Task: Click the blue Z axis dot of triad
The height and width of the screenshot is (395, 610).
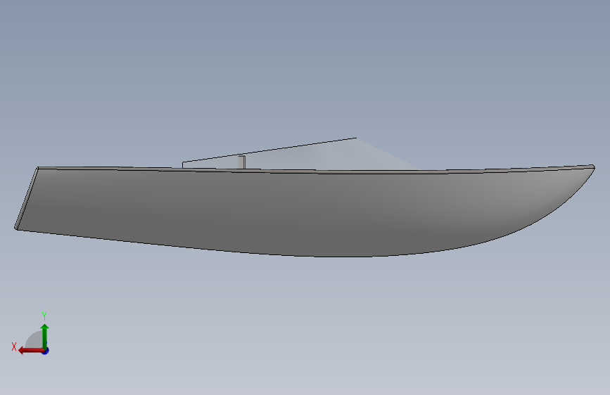Action: tap(46, 351)
